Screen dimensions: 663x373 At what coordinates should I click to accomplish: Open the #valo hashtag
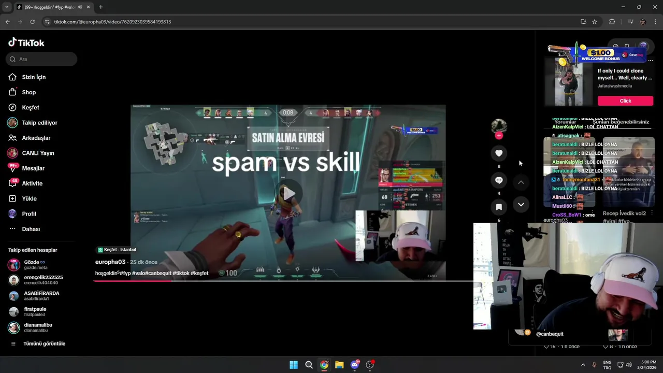click(138, 273)
